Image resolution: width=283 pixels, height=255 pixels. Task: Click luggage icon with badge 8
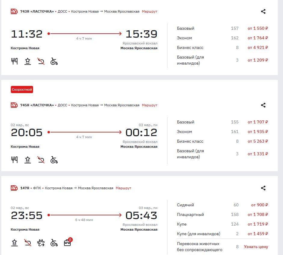pyautogui.click(x=68, y=243)
